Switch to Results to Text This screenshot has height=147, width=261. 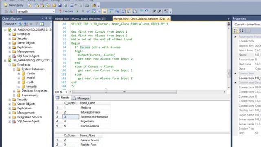coord(124,11)
